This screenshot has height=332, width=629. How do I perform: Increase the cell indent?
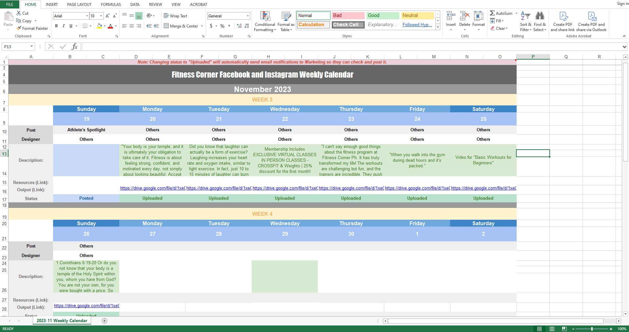(156, 26)
